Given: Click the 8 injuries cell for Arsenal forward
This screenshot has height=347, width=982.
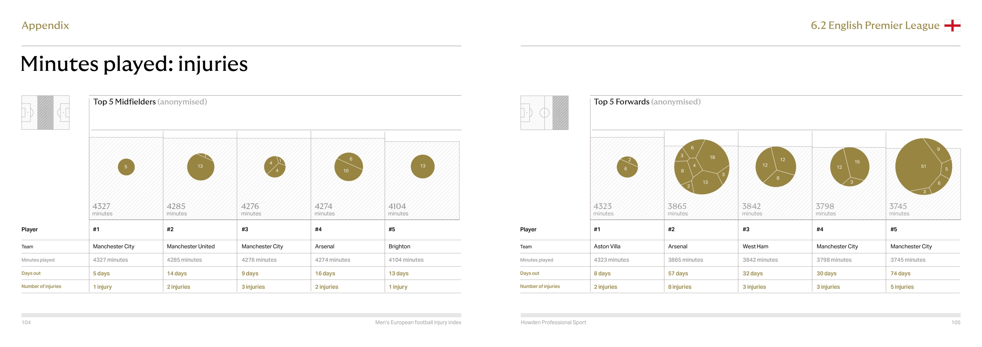Looking at the screenshot, I should coord(679,287).
